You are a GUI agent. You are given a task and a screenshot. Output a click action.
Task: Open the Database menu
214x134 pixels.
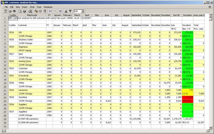(x=48, y=7)
